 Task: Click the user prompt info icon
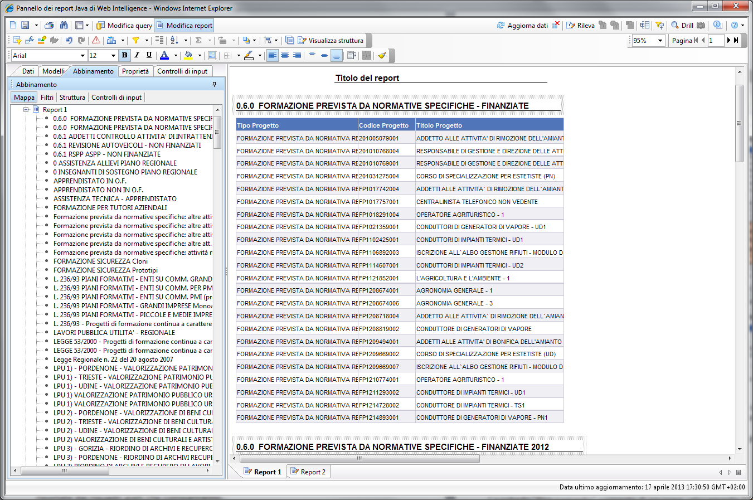click(x=718, y=26)
